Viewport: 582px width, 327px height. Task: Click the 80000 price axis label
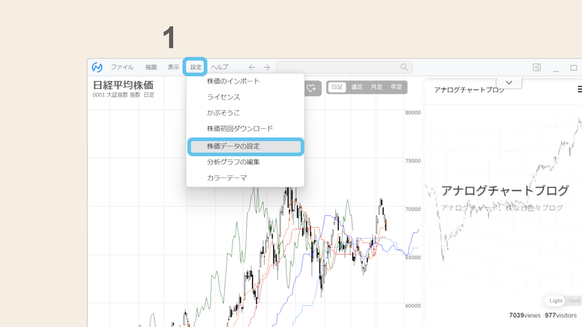click(413, 113)
